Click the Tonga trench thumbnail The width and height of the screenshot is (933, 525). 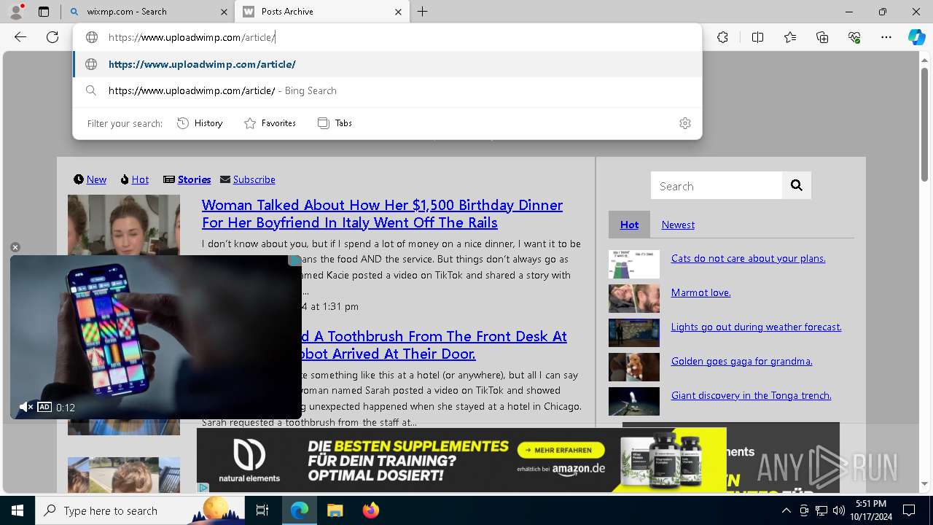[634, 402]
